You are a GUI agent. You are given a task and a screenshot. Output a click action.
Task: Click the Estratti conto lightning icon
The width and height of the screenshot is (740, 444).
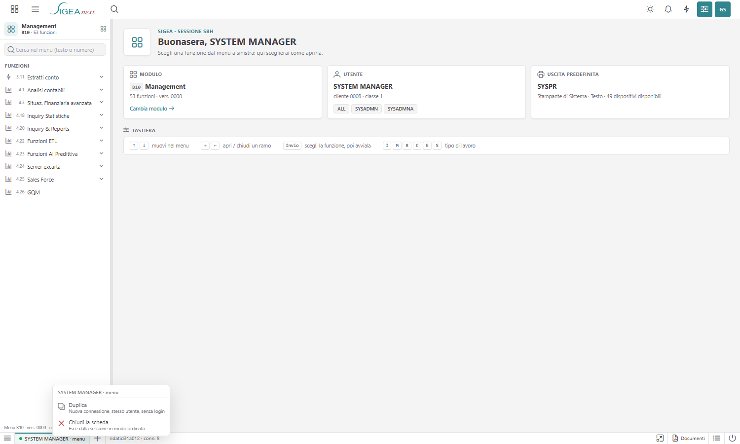(8, 77)
